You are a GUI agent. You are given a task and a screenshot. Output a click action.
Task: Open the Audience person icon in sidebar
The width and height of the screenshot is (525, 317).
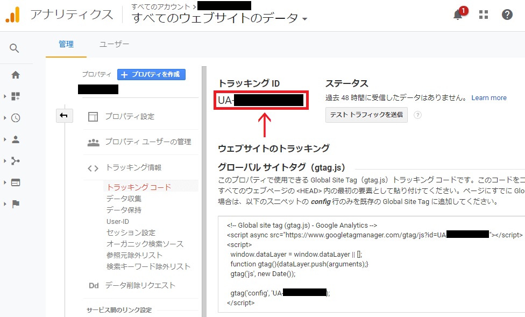click(x=16, y=139)
